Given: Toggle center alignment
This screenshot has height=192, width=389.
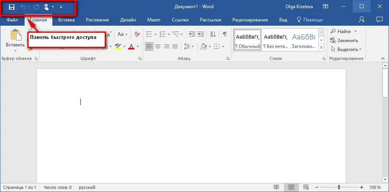Looking at the screenshot, I should 158,46.
